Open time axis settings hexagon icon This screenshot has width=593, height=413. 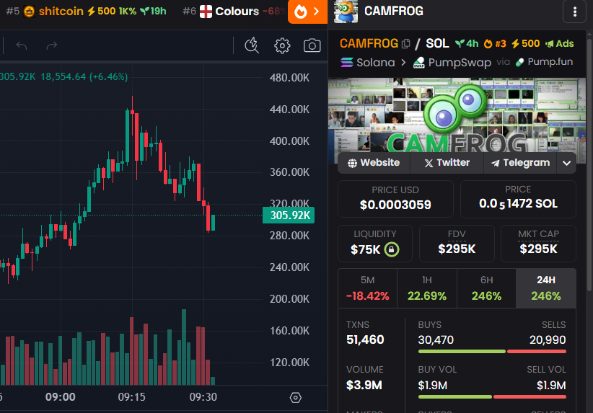pos(295,398)
